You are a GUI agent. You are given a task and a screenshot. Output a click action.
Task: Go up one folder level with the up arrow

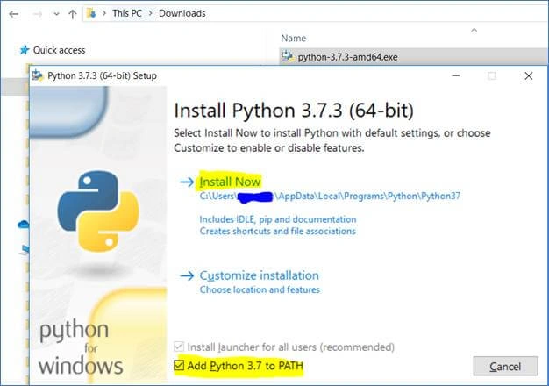(73, 14)
